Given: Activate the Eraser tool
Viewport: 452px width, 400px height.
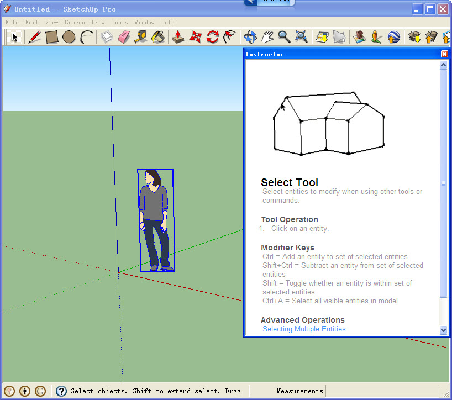Looking at the screenshot, I should tap(124, 37).
